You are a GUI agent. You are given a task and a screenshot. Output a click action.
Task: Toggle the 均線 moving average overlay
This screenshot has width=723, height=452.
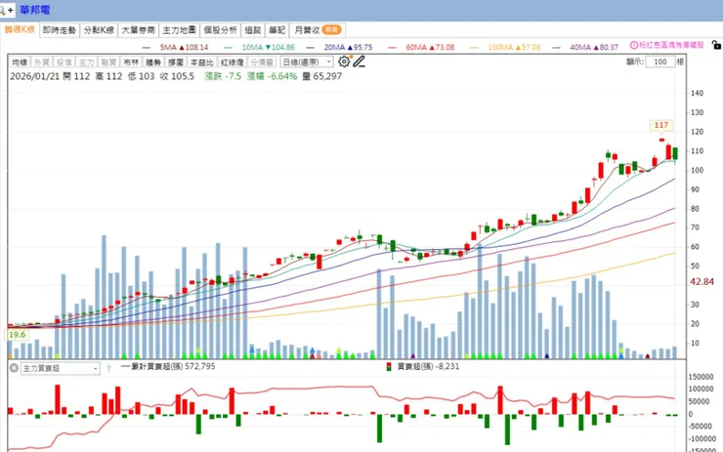point(20,62)
